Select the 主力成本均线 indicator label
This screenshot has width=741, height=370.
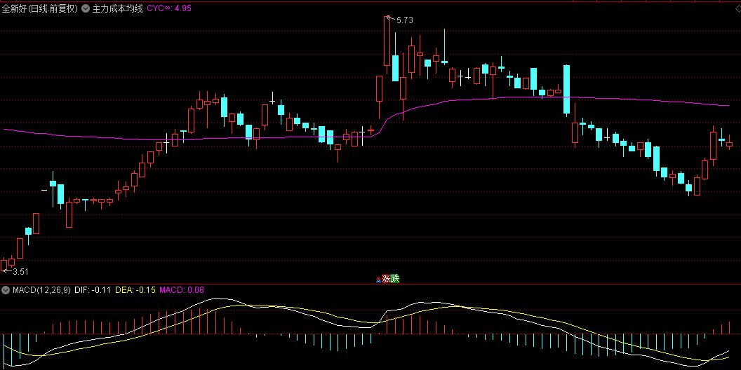point(117,8)
